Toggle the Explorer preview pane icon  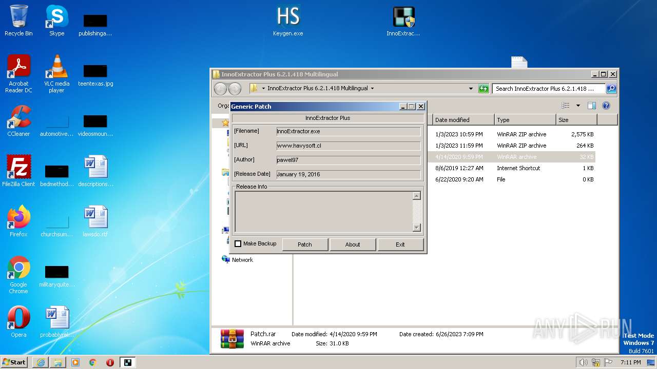tap(591, 106)
